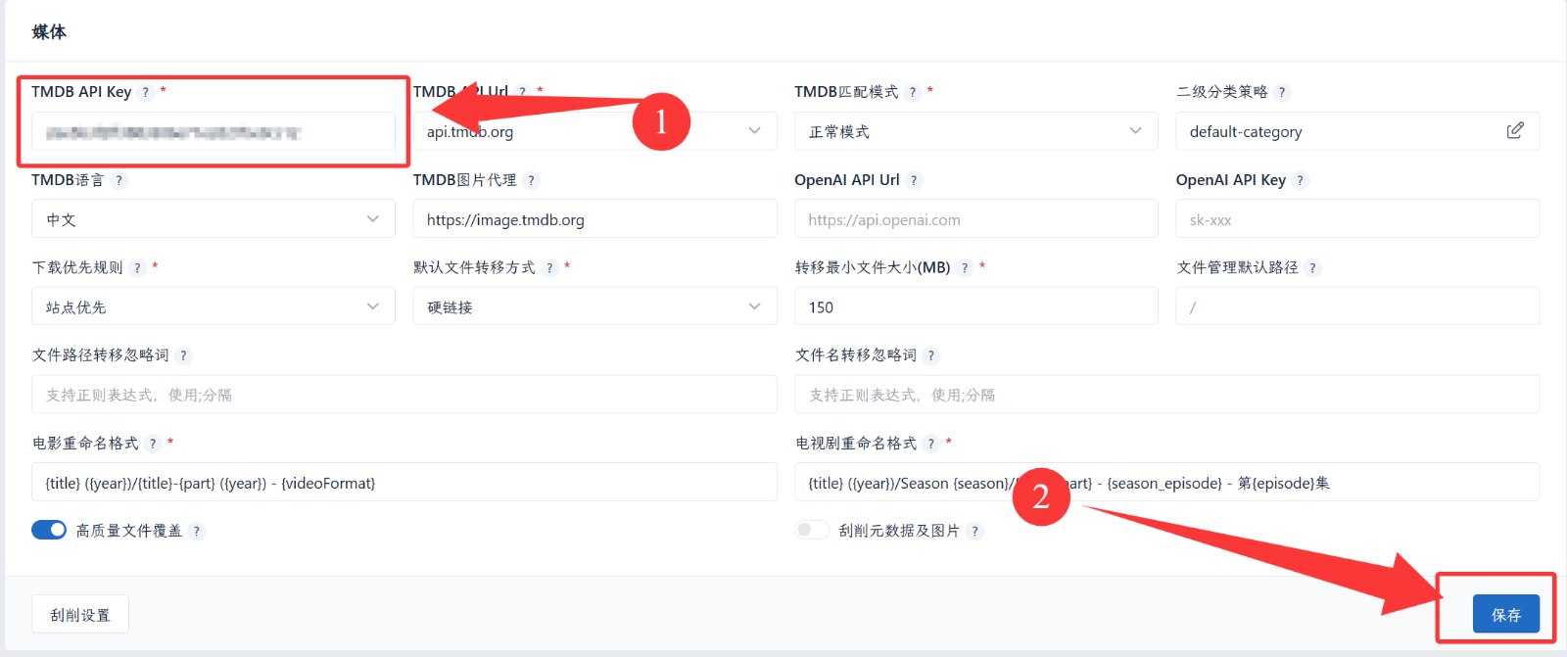Open help tooltip for TMDB API Key

[146, 92]
